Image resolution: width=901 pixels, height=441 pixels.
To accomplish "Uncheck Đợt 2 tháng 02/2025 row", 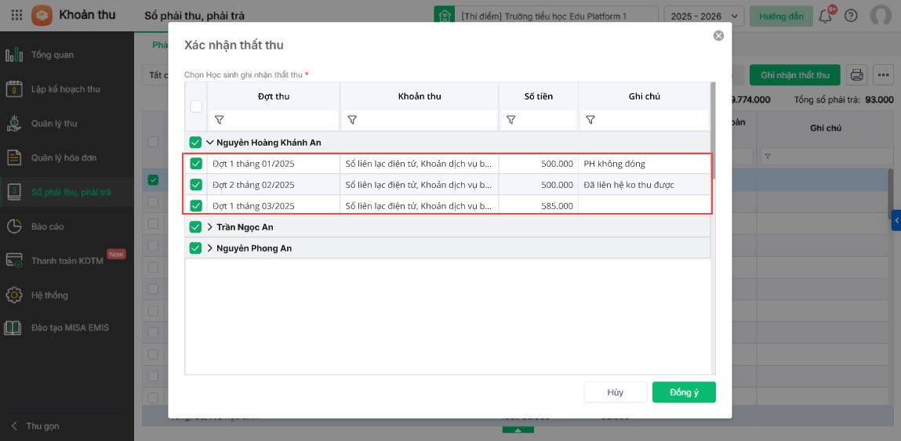I will click(x=196, y=185).
